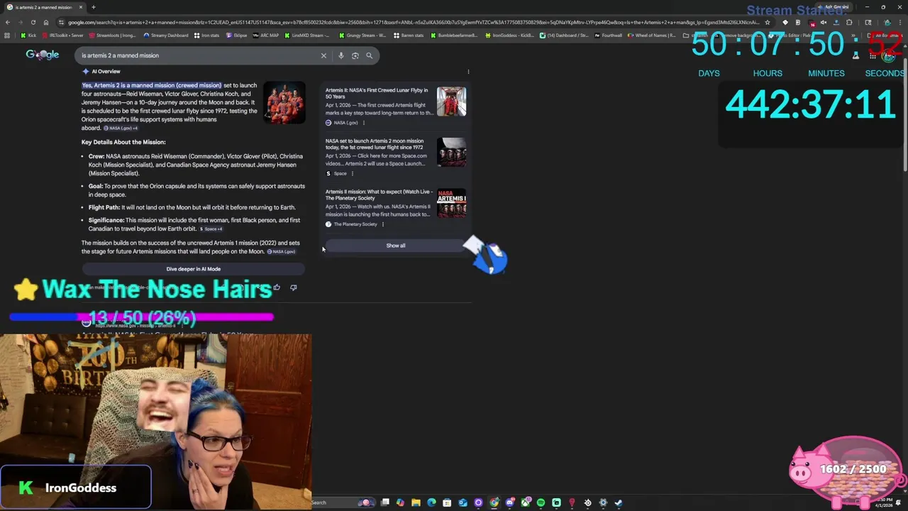Open Spotify from the taskbar
Screen dimensions: 908x511
pos(541,502)
